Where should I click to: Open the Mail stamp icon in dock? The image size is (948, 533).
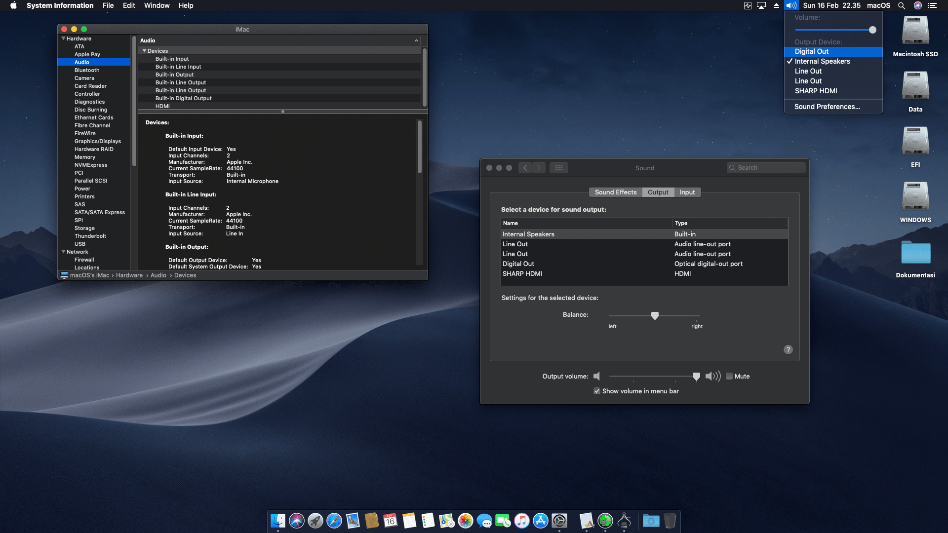point(353,521)
